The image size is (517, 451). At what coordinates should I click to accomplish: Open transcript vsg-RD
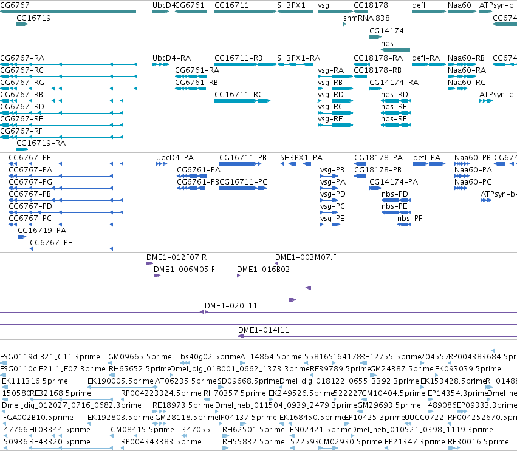tap(335, 101)
